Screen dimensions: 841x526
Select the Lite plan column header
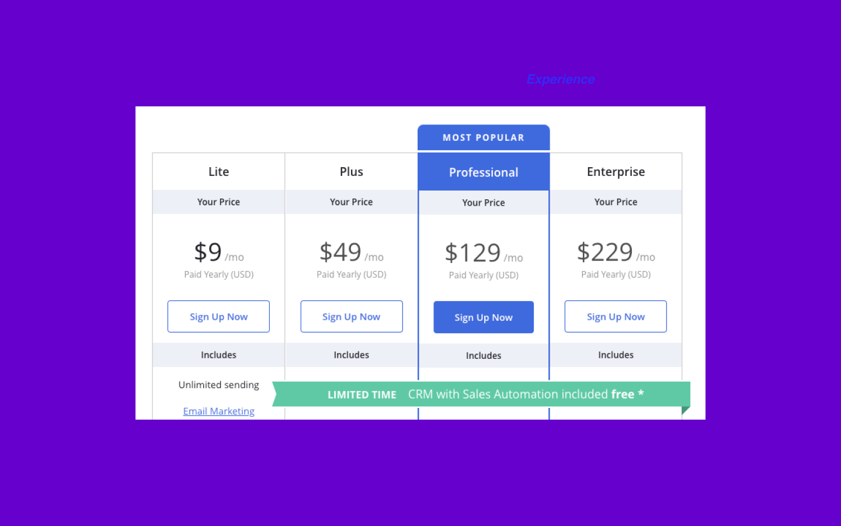[x=218, y=171]
